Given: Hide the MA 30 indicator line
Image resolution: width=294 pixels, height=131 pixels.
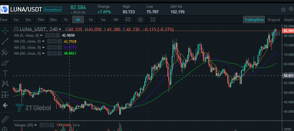Looking at the screenshot, I should coord(49,48).
